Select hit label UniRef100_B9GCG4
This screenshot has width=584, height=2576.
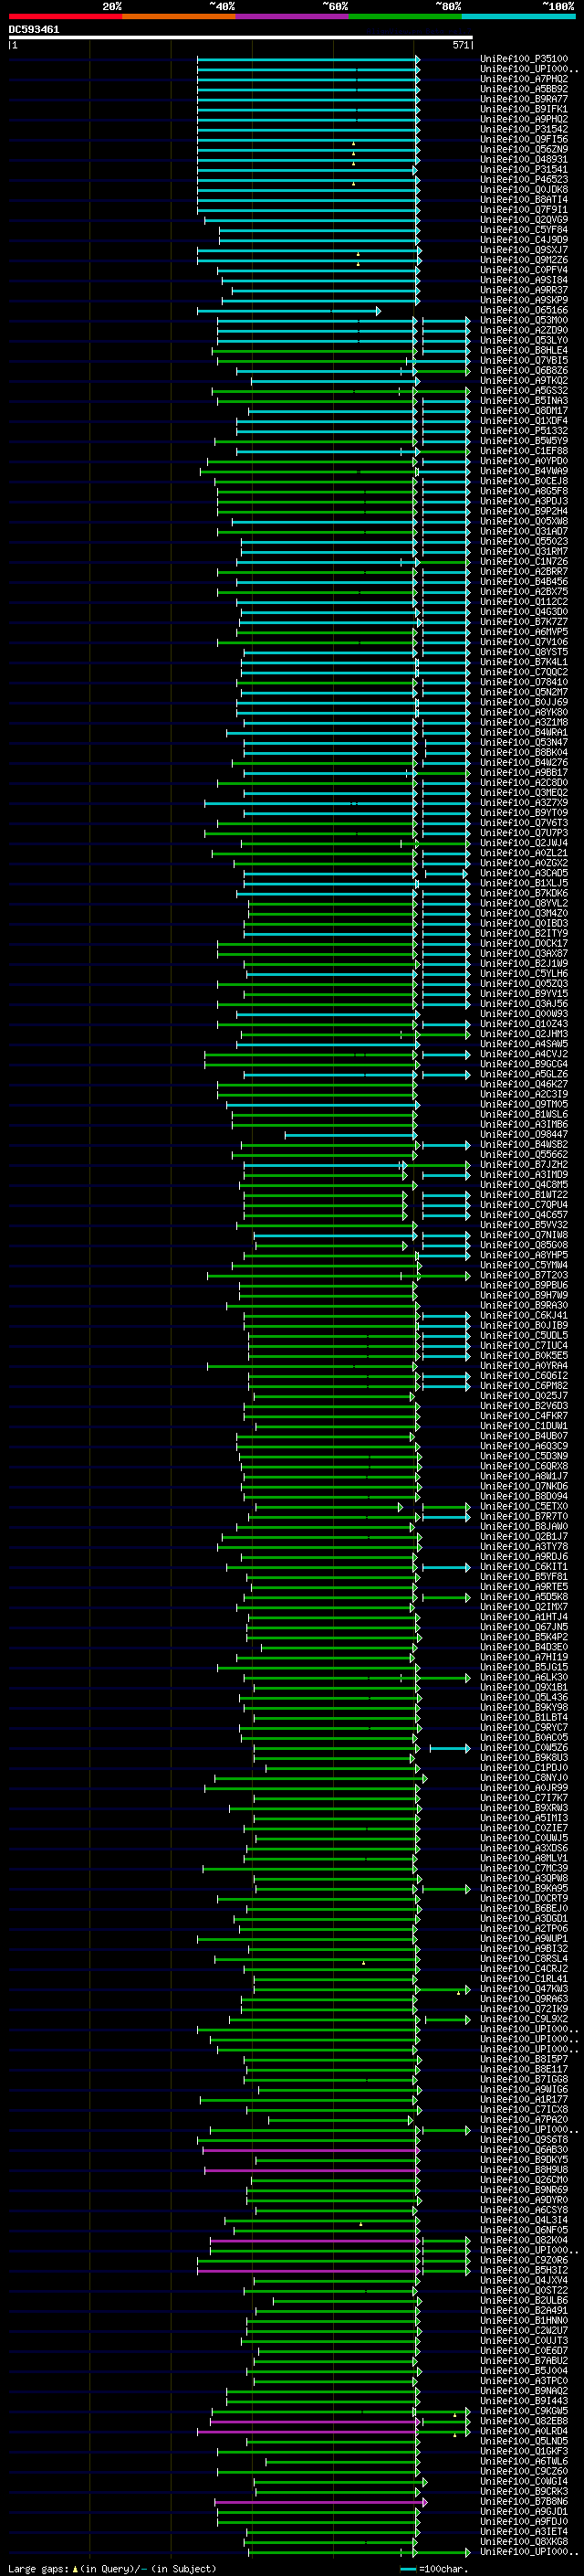pos(523,1064)
